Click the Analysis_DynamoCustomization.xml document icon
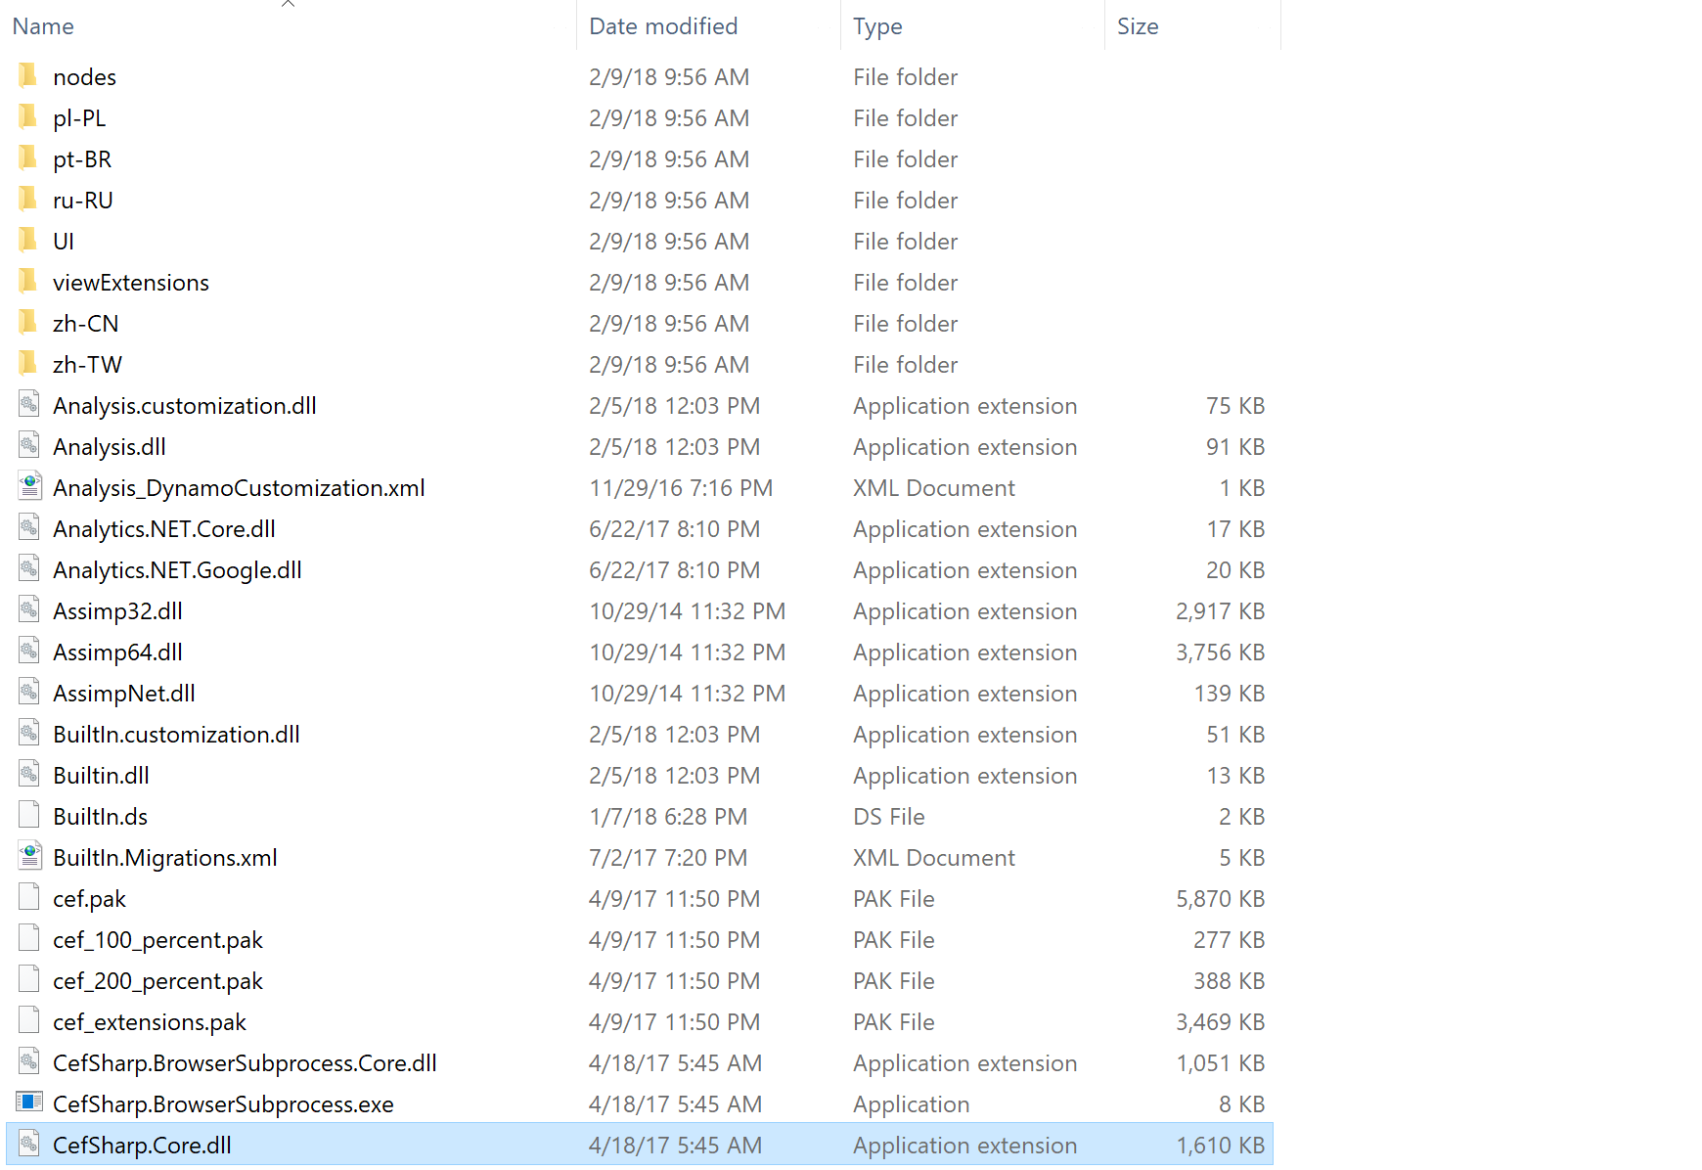 click(28, 486)
